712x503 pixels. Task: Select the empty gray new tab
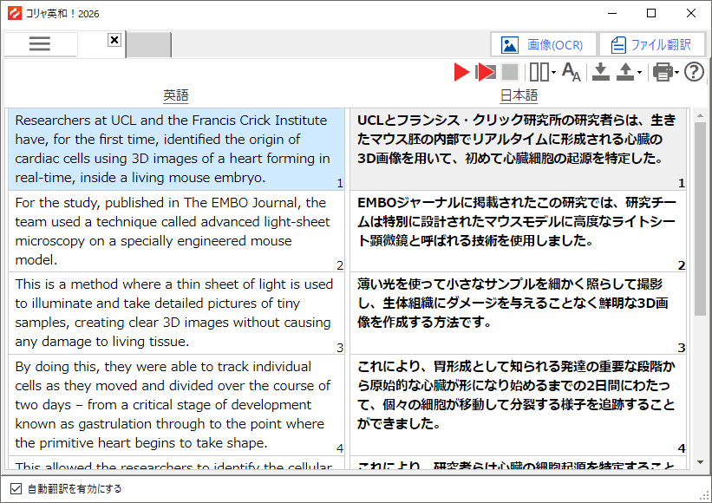click(149, 45)
